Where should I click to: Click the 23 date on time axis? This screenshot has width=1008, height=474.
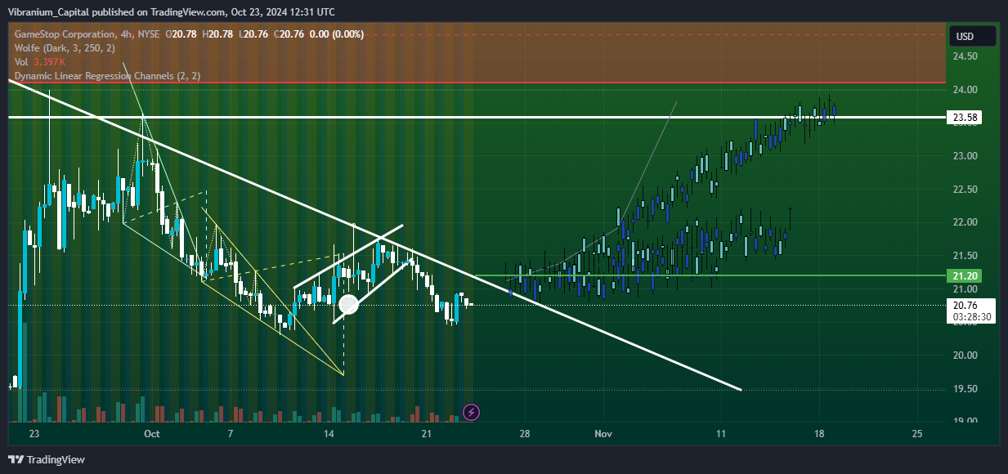(x=34, y=433)
